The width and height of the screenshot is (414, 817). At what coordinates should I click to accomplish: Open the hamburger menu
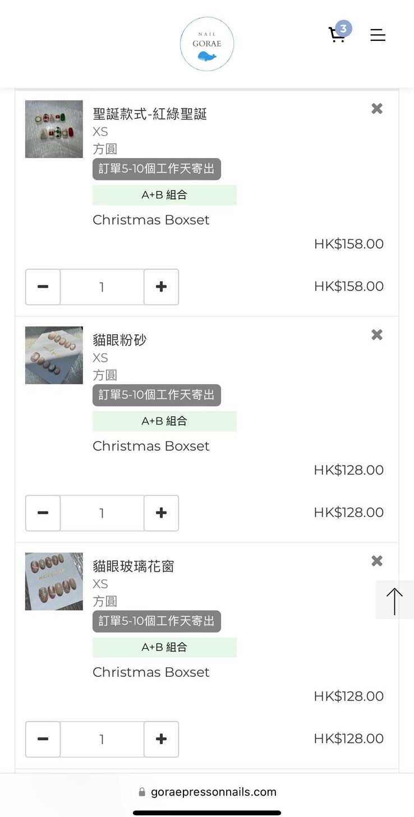pos(378,35)
